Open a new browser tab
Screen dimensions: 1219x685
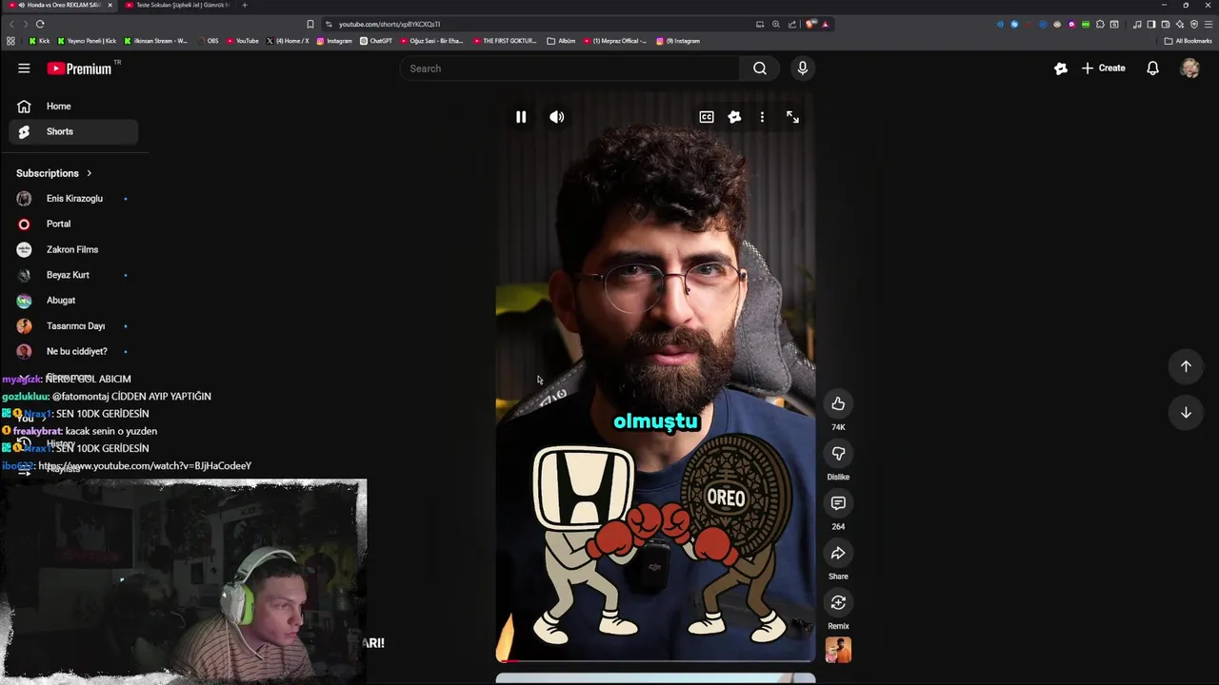tap(245, 5)
